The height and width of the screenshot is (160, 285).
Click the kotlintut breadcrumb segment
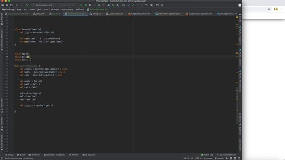(80, 9)
